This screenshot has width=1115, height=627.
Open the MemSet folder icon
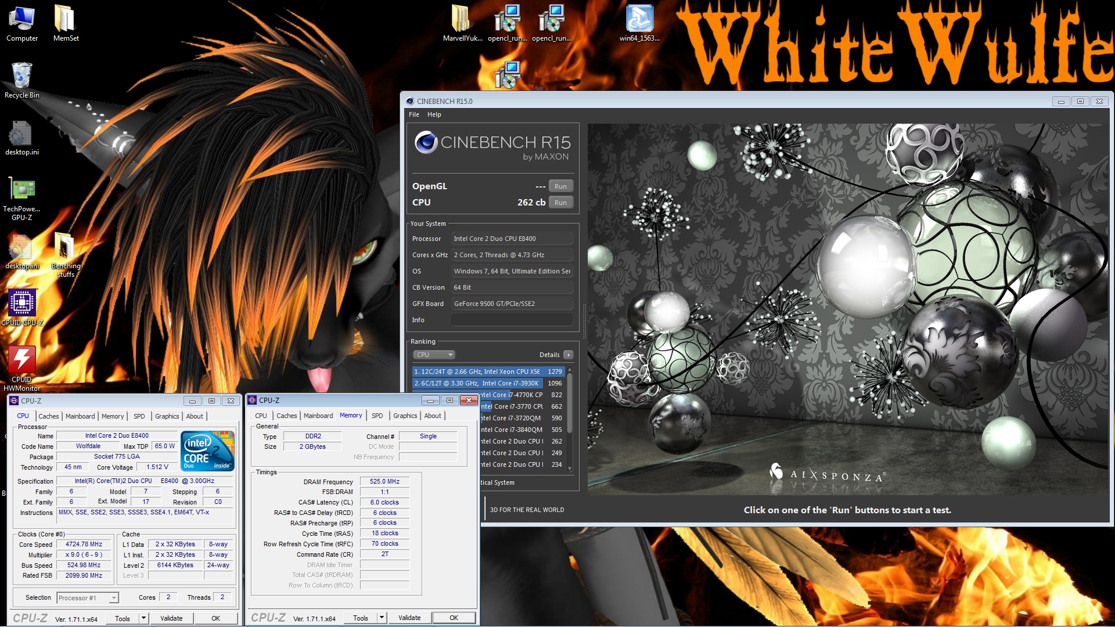(x=66, y=23)
